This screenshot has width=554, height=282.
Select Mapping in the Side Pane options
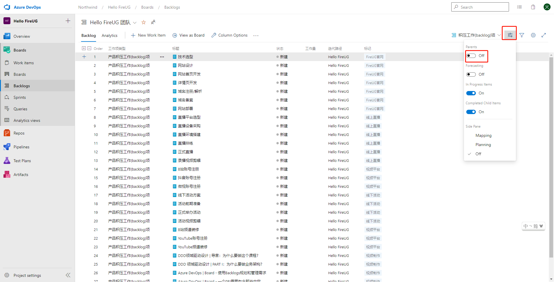(x=483, y=135)
